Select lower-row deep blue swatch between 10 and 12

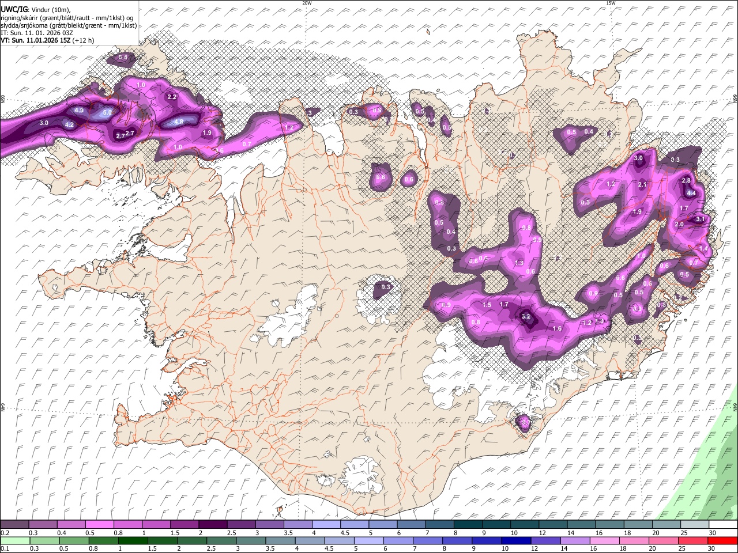coord(516,540)
